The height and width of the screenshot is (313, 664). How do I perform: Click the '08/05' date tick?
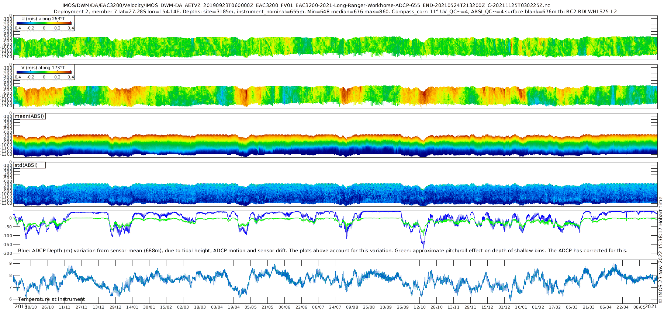(x=639, y=307)
